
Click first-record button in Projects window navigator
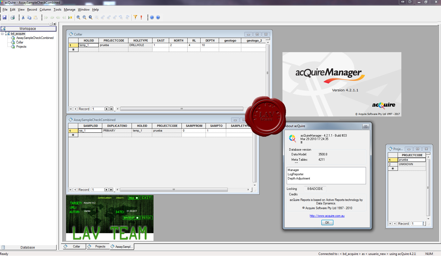click(390, 223)
